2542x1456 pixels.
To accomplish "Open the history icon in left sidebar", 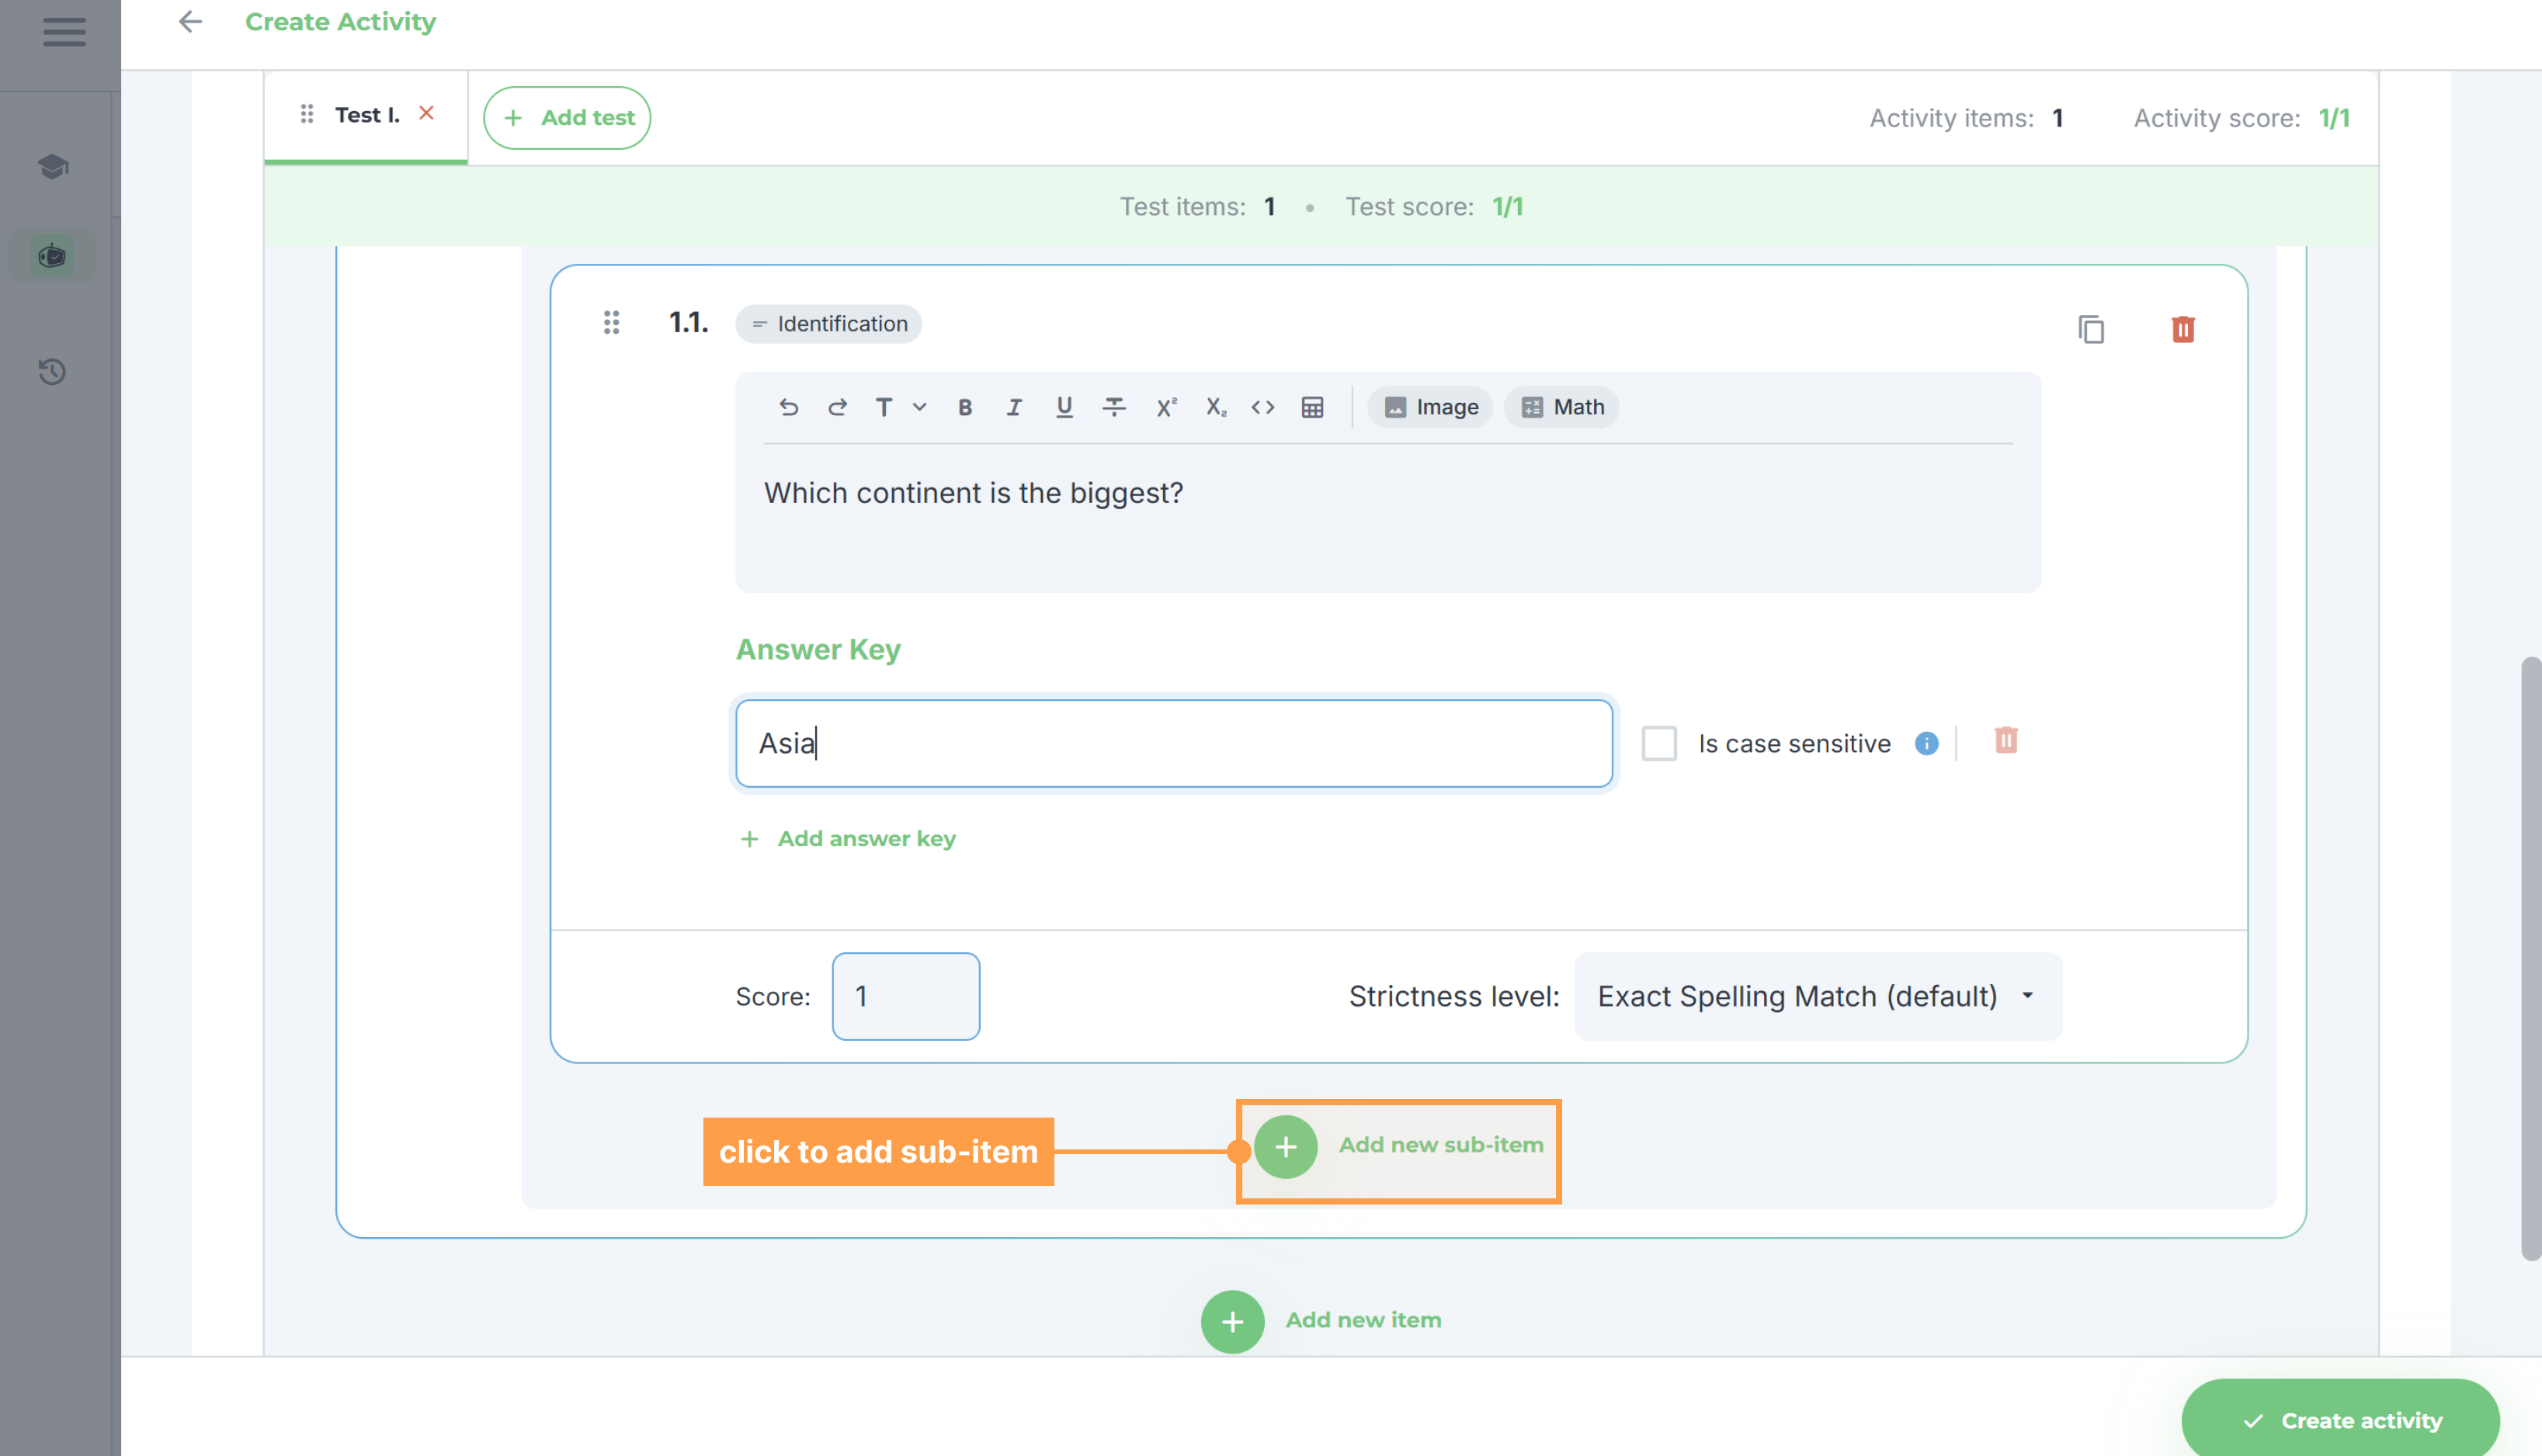I will (52, 372).
